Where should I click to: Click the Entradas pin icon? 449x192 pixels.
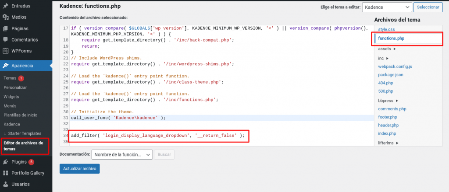pyautogui.click(x=5, y=6)
